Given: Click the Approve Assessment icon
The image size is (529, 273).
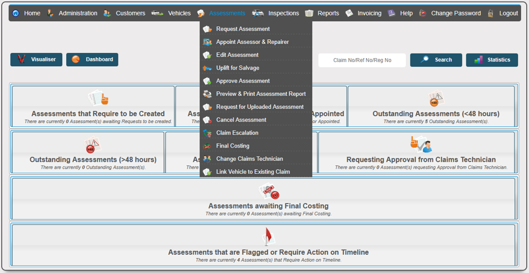Looking at the screenshot, I should 207,81.
